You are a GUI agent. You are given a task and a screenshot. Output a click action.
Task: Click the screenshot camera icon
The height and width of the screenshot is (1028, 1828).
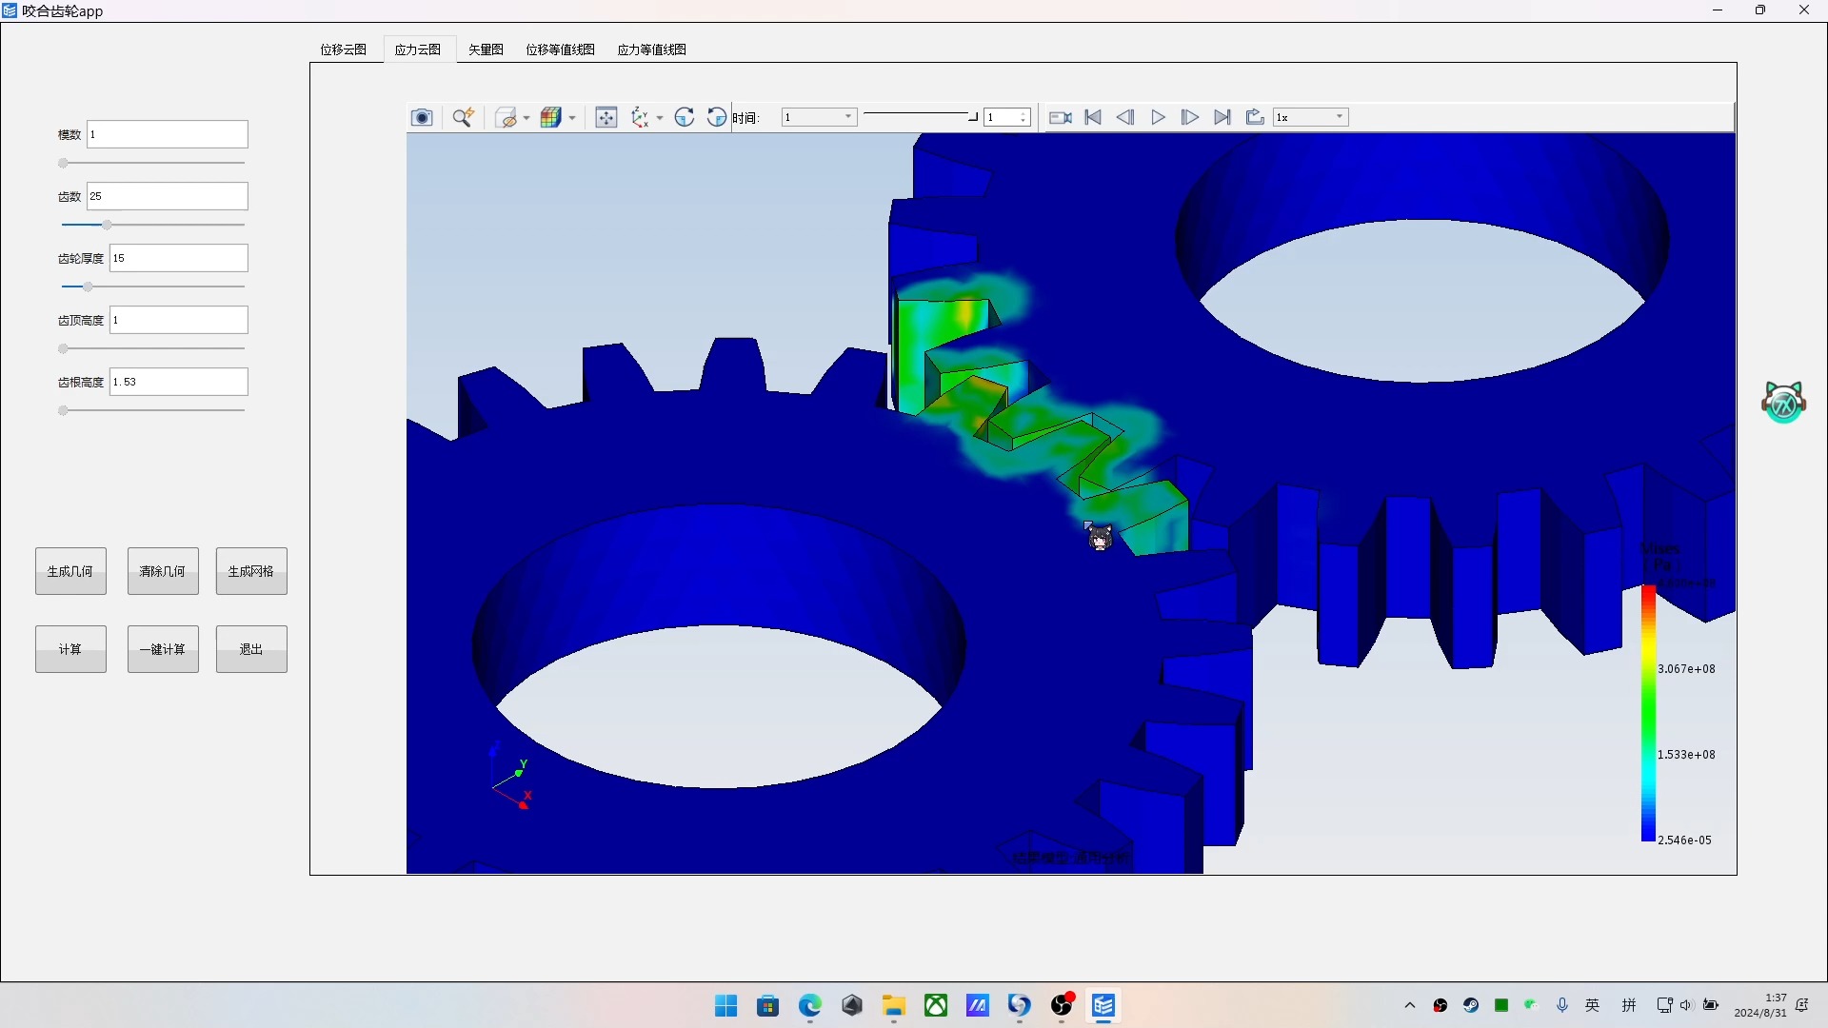pyautogui.click(x=422, y=117)
